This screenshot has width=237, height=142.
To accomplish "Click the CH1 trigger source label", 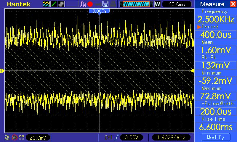I will [108, 138].
